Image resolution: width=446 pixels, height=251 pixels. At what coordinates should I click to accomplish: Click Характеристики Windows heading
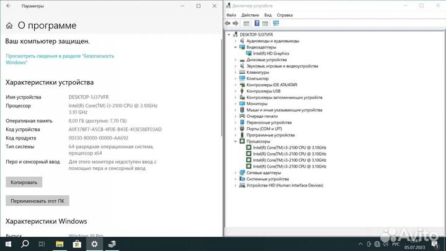tap(46, 221)
